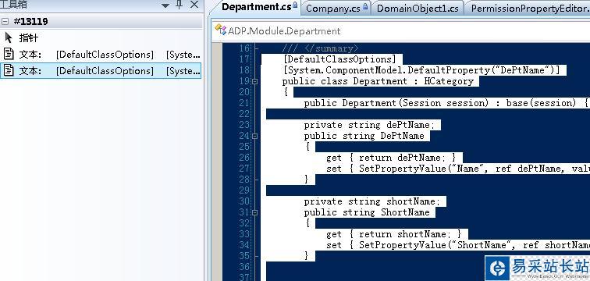Screen dimensions: 590x281
Task: Click the lock icon on Company.cs tab
Action: [x=365, y=6]
